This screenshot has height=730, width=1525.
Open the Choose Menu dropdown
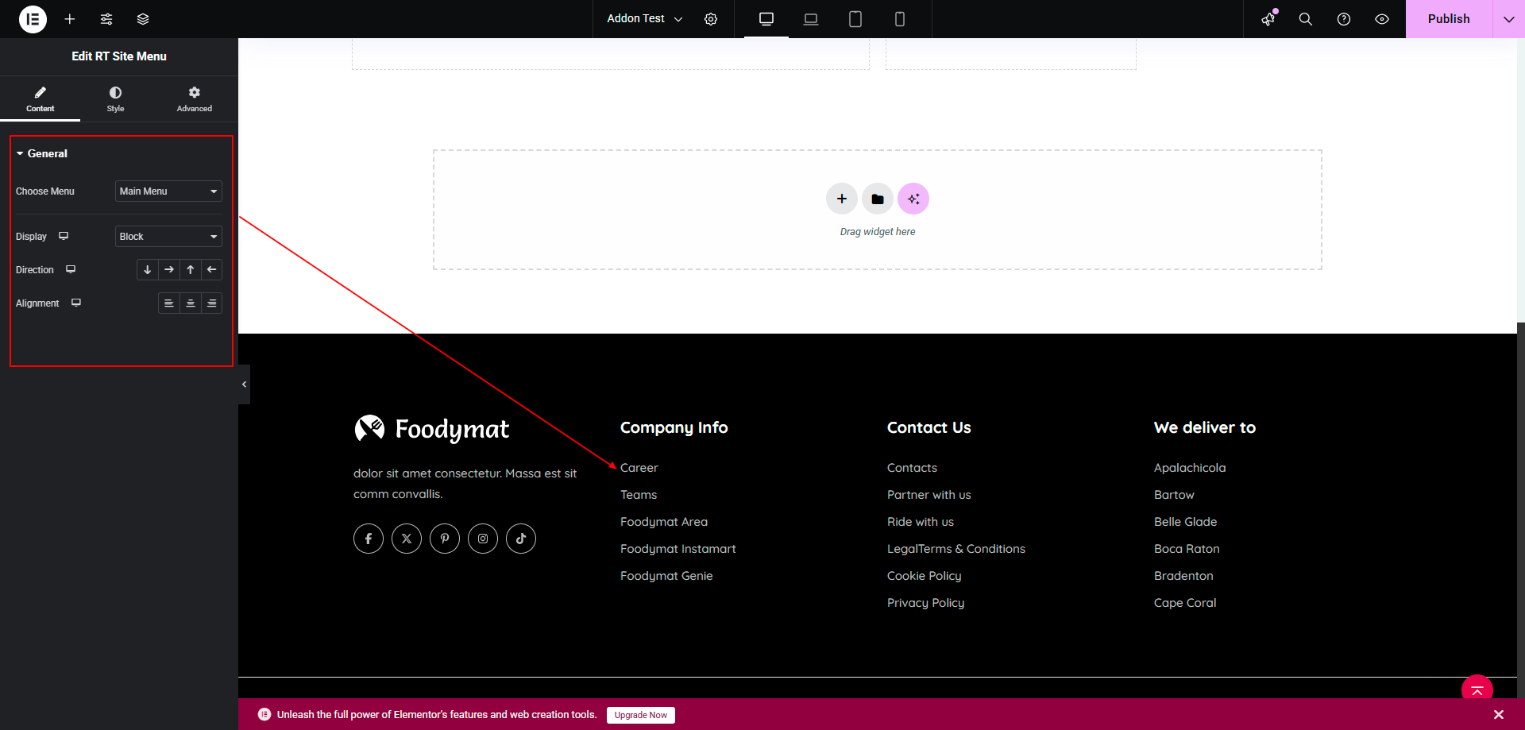tap(168, 191)
